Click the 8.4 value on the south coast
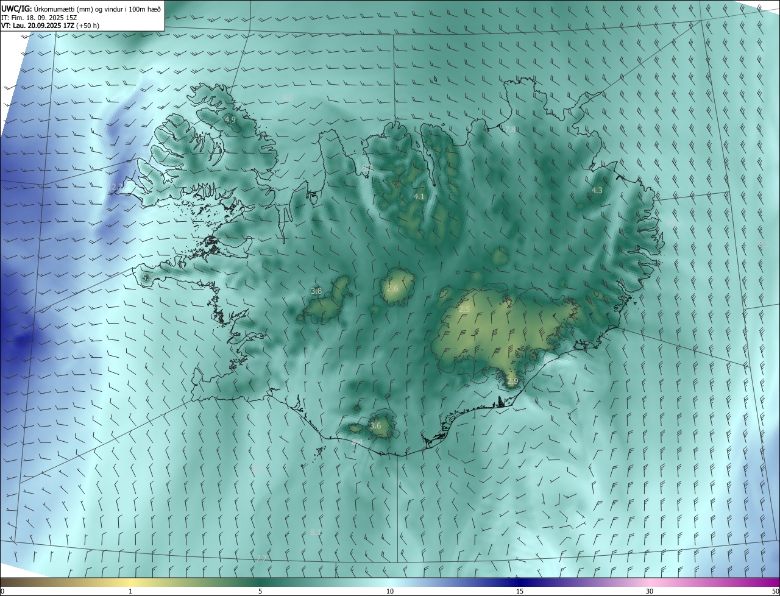Image resolution: width=780 pixels, height=596 pixels. click(x=358, y=442)
